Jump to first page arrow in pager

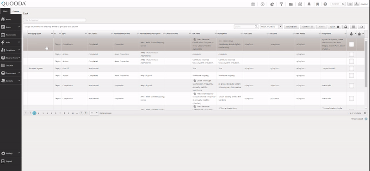point(26,113)
